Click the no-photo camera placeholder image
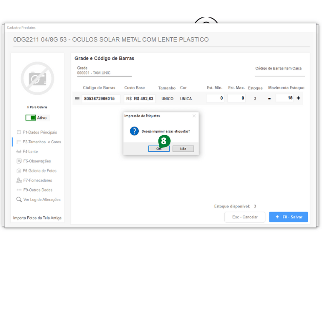 37,78
